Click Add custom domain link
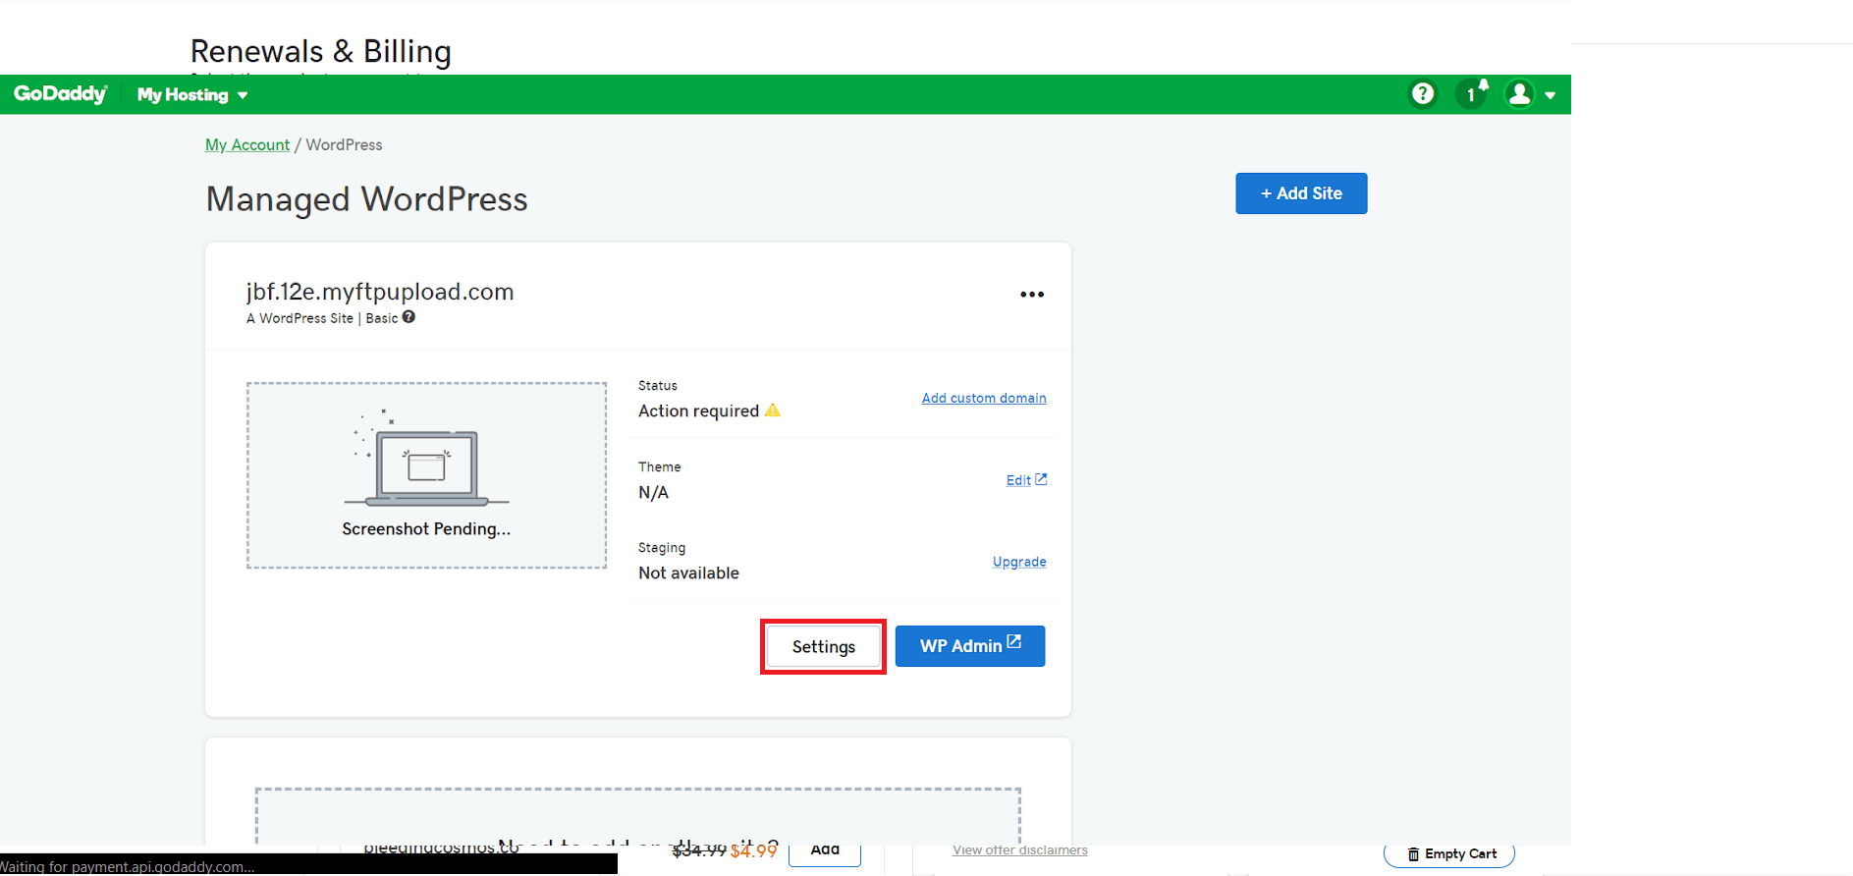Viewport: 1853px width, 876px height. click(984, 398)
